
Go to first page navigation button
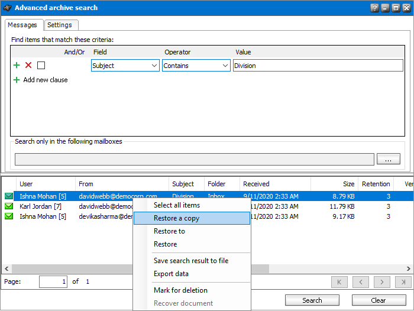click(x=339, y=282)
